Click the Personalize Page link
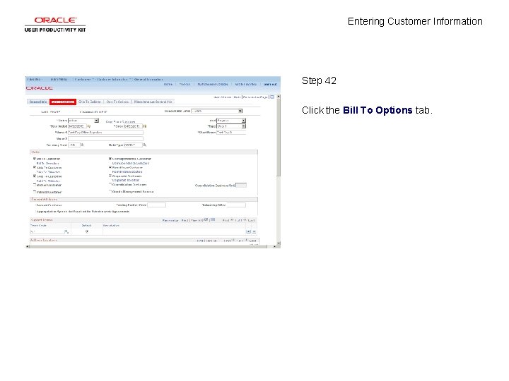This screenshot has width=509, height=381. 255,97
